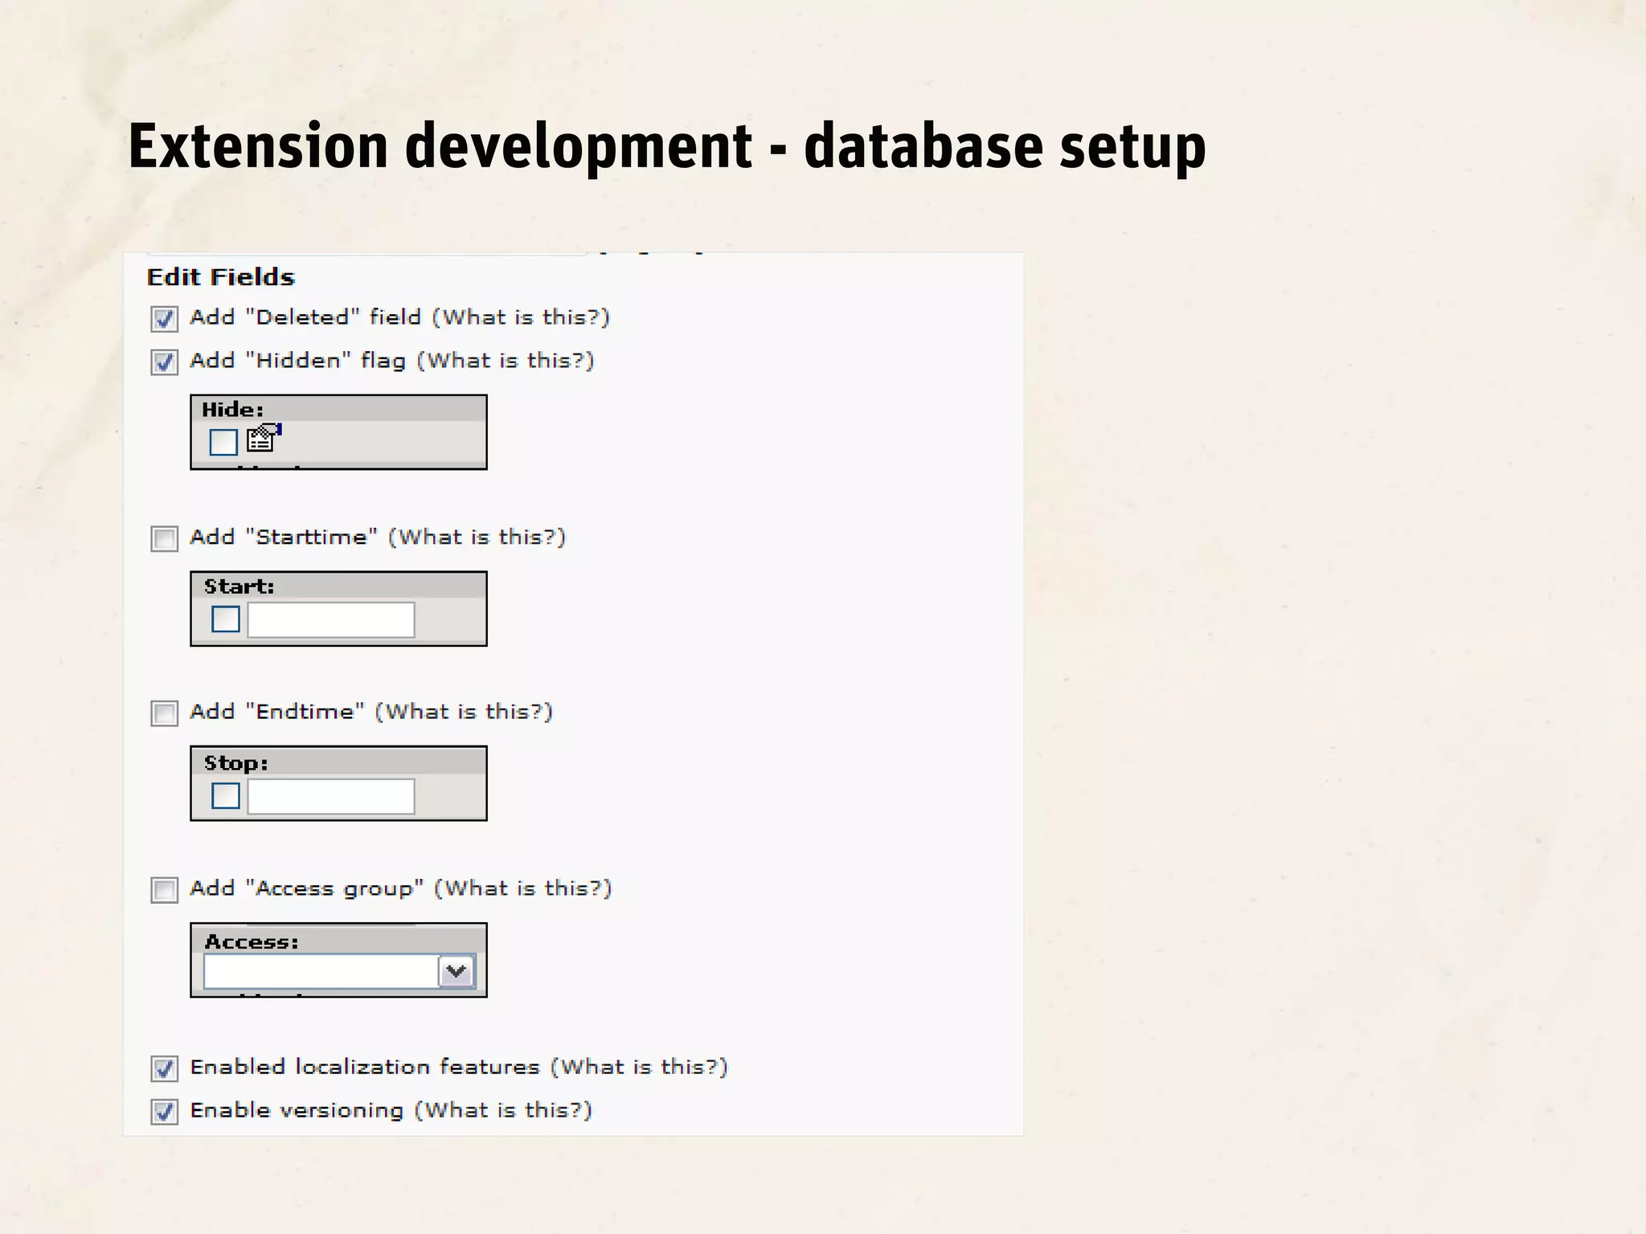The image size is (1646, 1234).
Task: Click the Start date input field
Action: [x=331, y=619]
